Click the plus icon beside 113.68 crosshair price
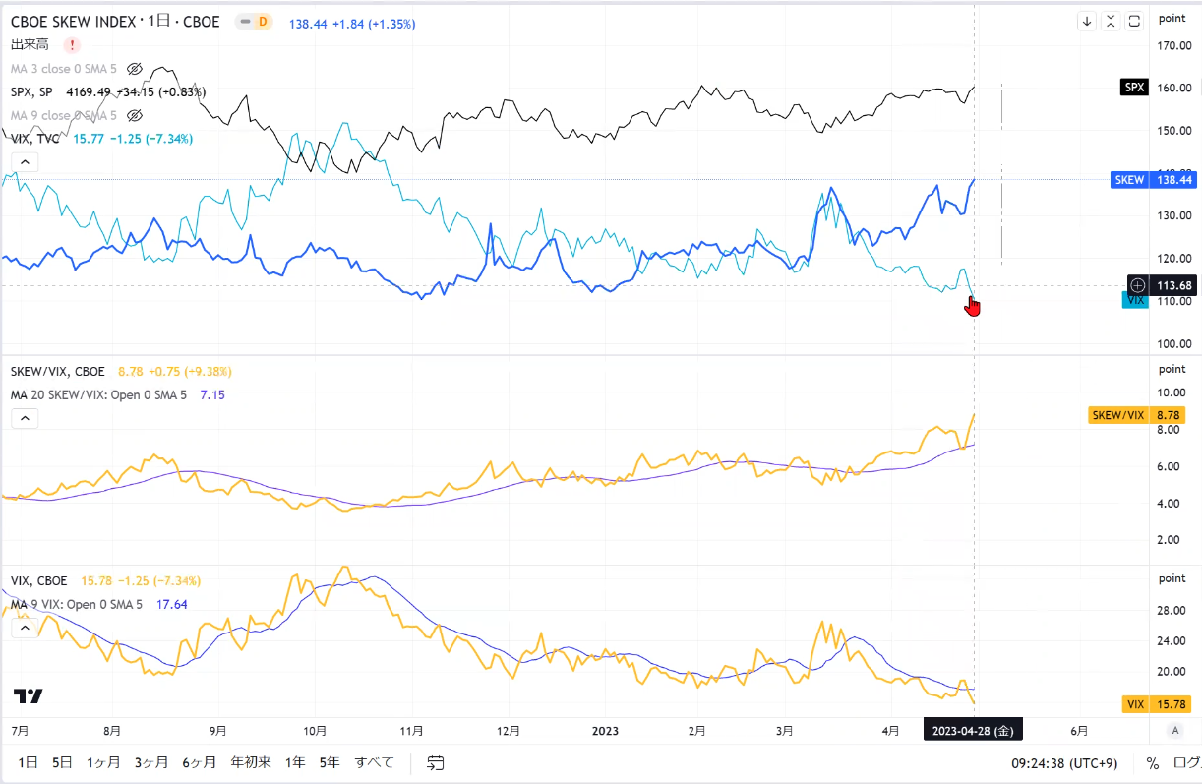The height and width of the screenshot is (784, 1202). (x=1138, y=285)
